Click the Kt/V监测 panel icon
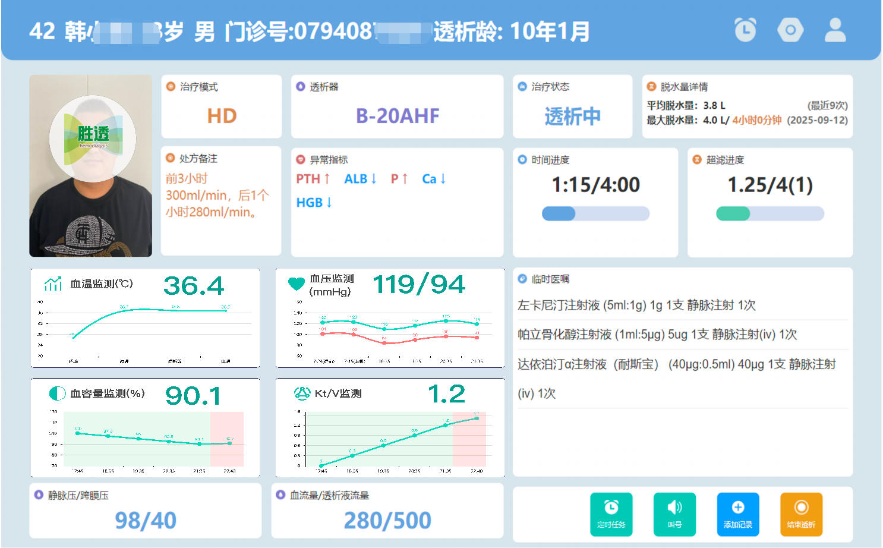883x548 pixels. 302,393
